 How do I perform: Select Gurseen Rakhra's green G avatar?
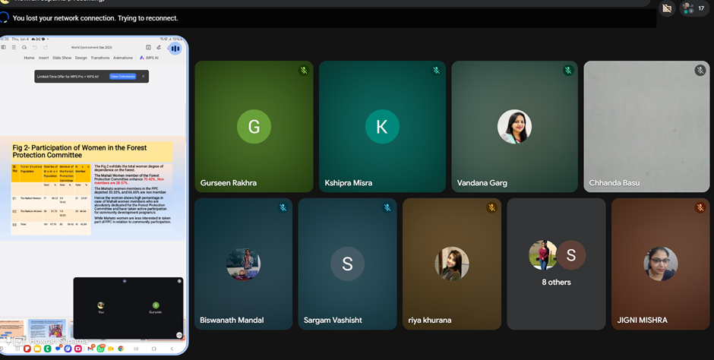254,127
